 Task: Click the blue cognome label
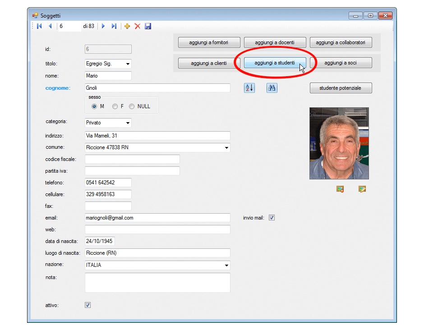tap(58, 88)
